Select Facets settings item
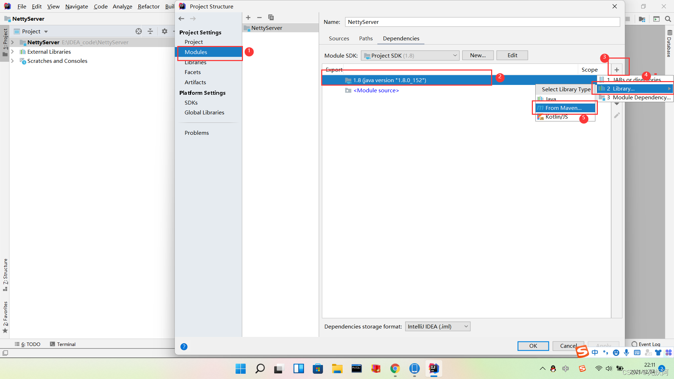The image size is (674, 379). [x=193, y=72]
